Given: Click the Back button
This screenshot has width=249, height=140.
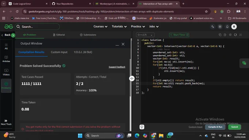Looking at the screenshot, I should point(6,35).
